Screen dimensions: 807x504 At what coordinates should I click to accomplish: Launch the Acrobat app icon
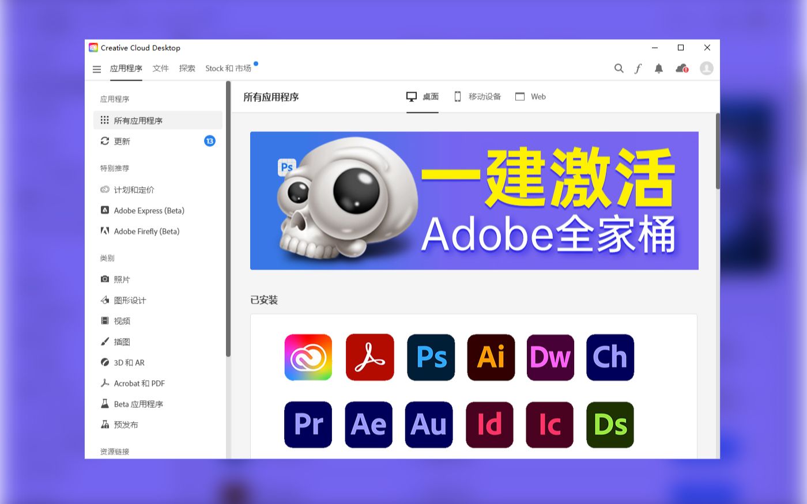[x=369, y=357]
